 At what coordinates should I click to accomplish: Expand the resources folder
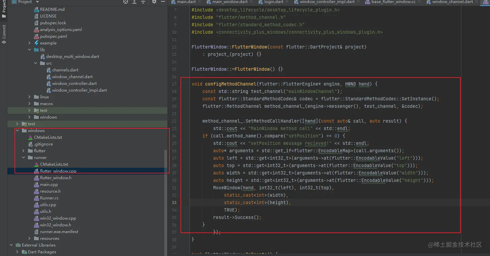point(30,238)
